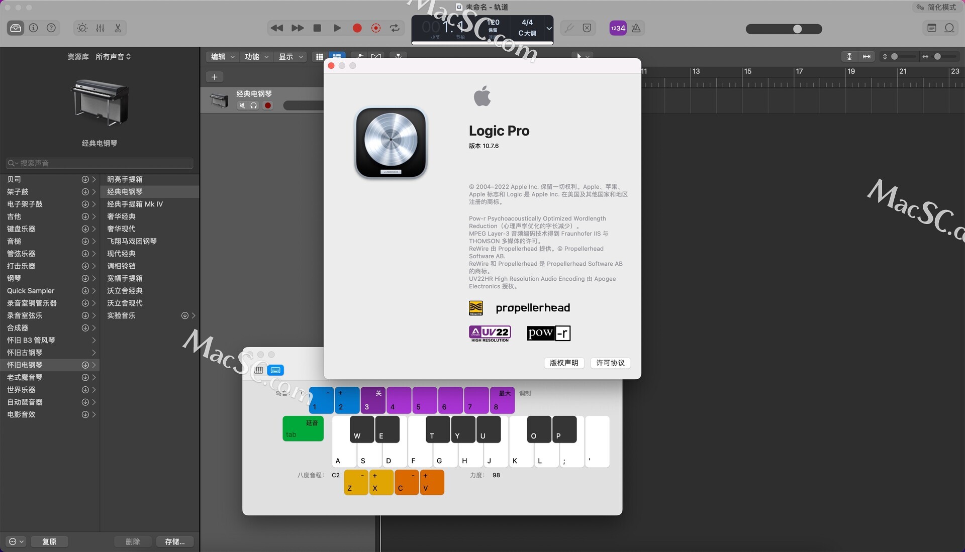965x552 pixels.
Task: Expand the 怀旧 B3 管风琴 chevron
Action: tap(94, 341)
